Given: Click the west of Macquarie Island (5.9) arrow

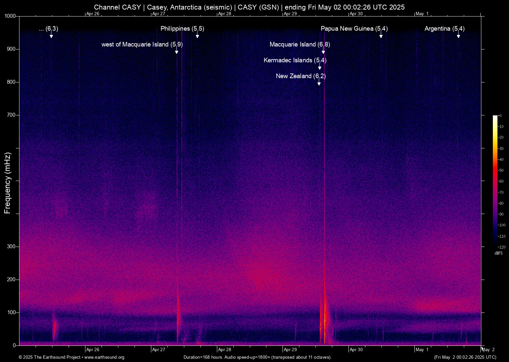Looking at the screenshot, I should tap(177, 50).
